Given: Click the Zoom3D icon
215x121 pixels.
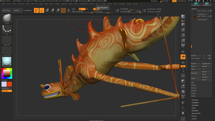Looking at the screenshot, I should (x=183, y=86).
